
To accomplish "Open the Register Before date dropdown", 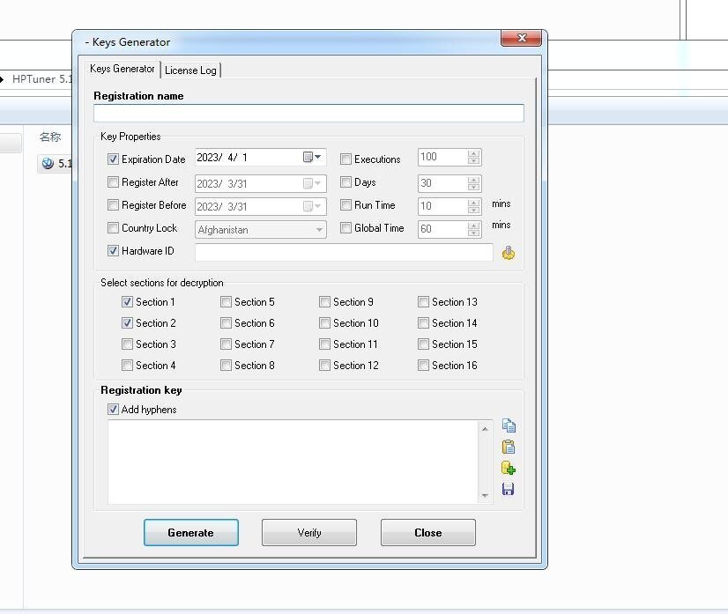I will tap(319, 205).
